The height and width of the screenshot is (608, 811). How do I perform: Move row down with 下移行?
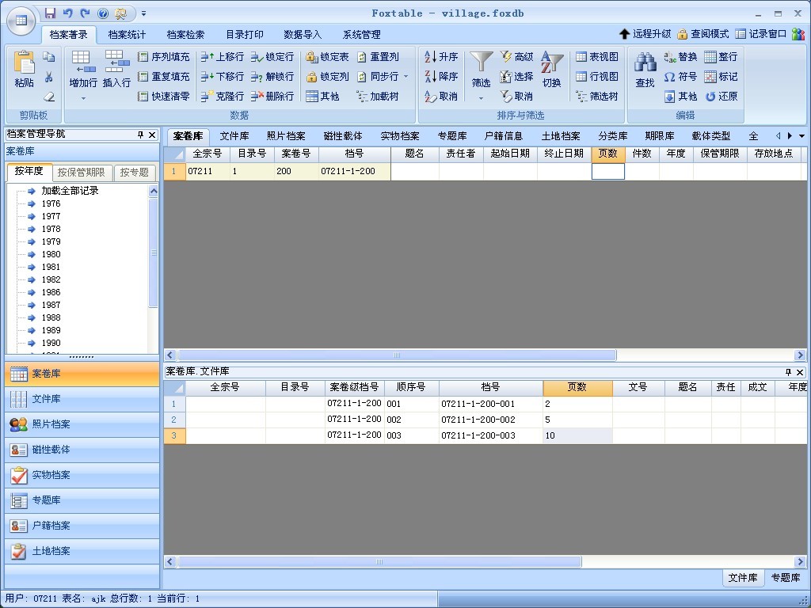tap(222, 77)
